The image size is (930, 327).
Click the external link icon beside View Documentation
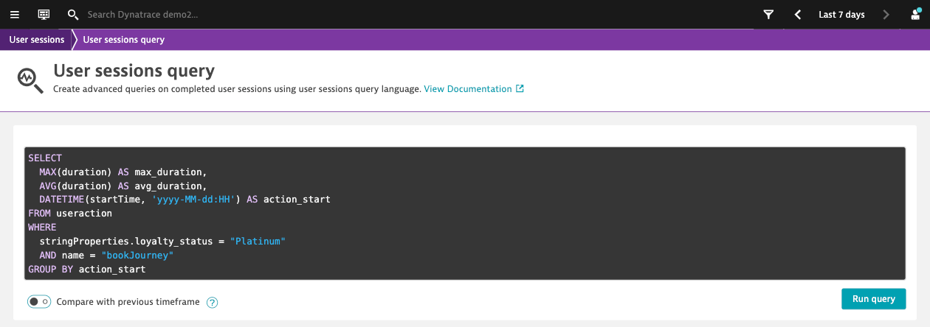click(x=520, y=89)
